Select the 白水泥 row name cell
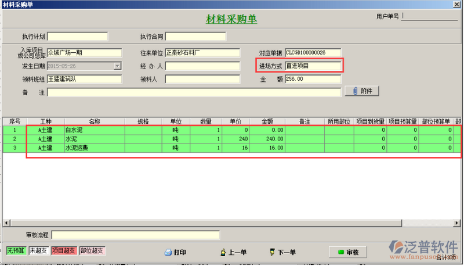 pos(94,131)
